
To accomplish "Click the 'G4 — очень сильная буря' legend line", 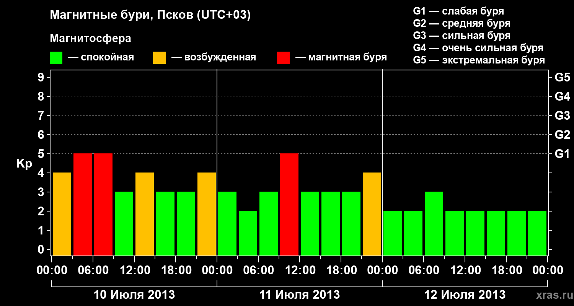I will pyautogui.click(x=478, y=48).
